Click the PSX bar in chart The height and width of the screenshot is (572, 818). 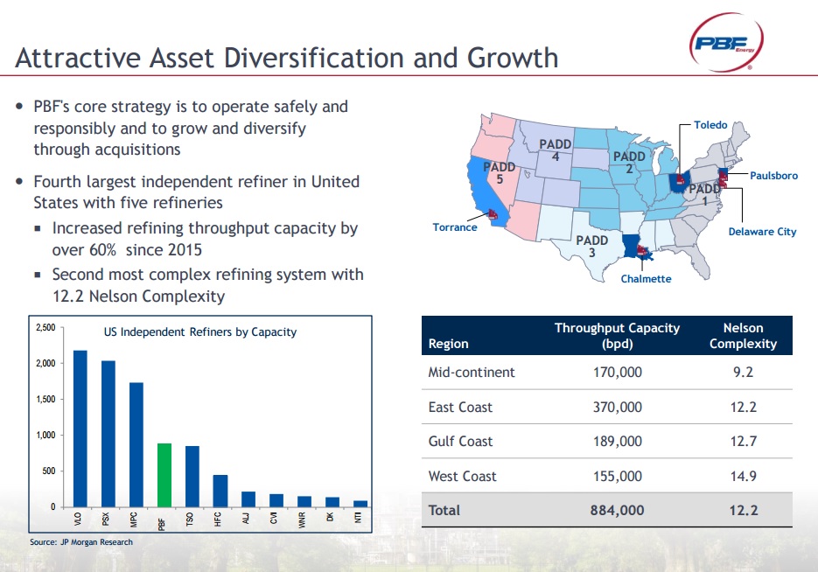pos(108,434)
